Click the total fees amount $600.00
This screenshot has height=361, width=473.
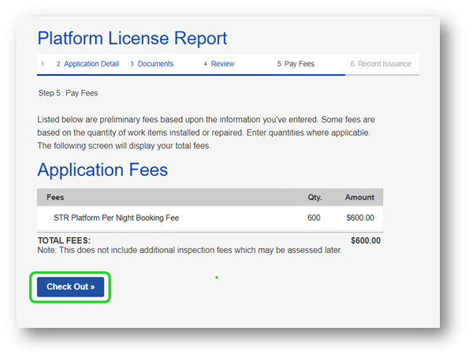(366, 240)
